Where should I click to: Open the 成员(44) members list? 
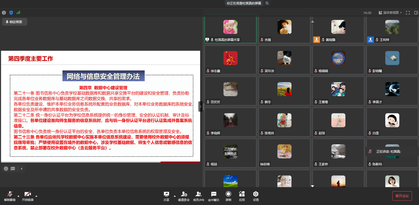[x=199, y=196]
